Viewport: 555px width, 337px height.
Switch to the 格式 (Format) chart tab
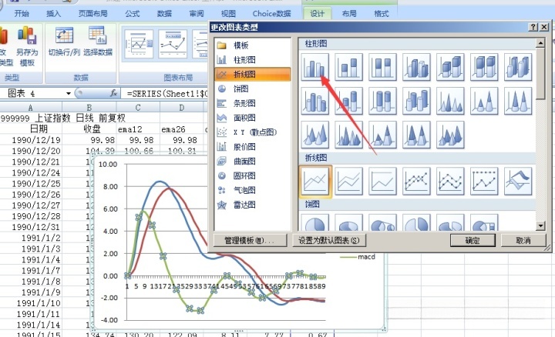point(382,13)
